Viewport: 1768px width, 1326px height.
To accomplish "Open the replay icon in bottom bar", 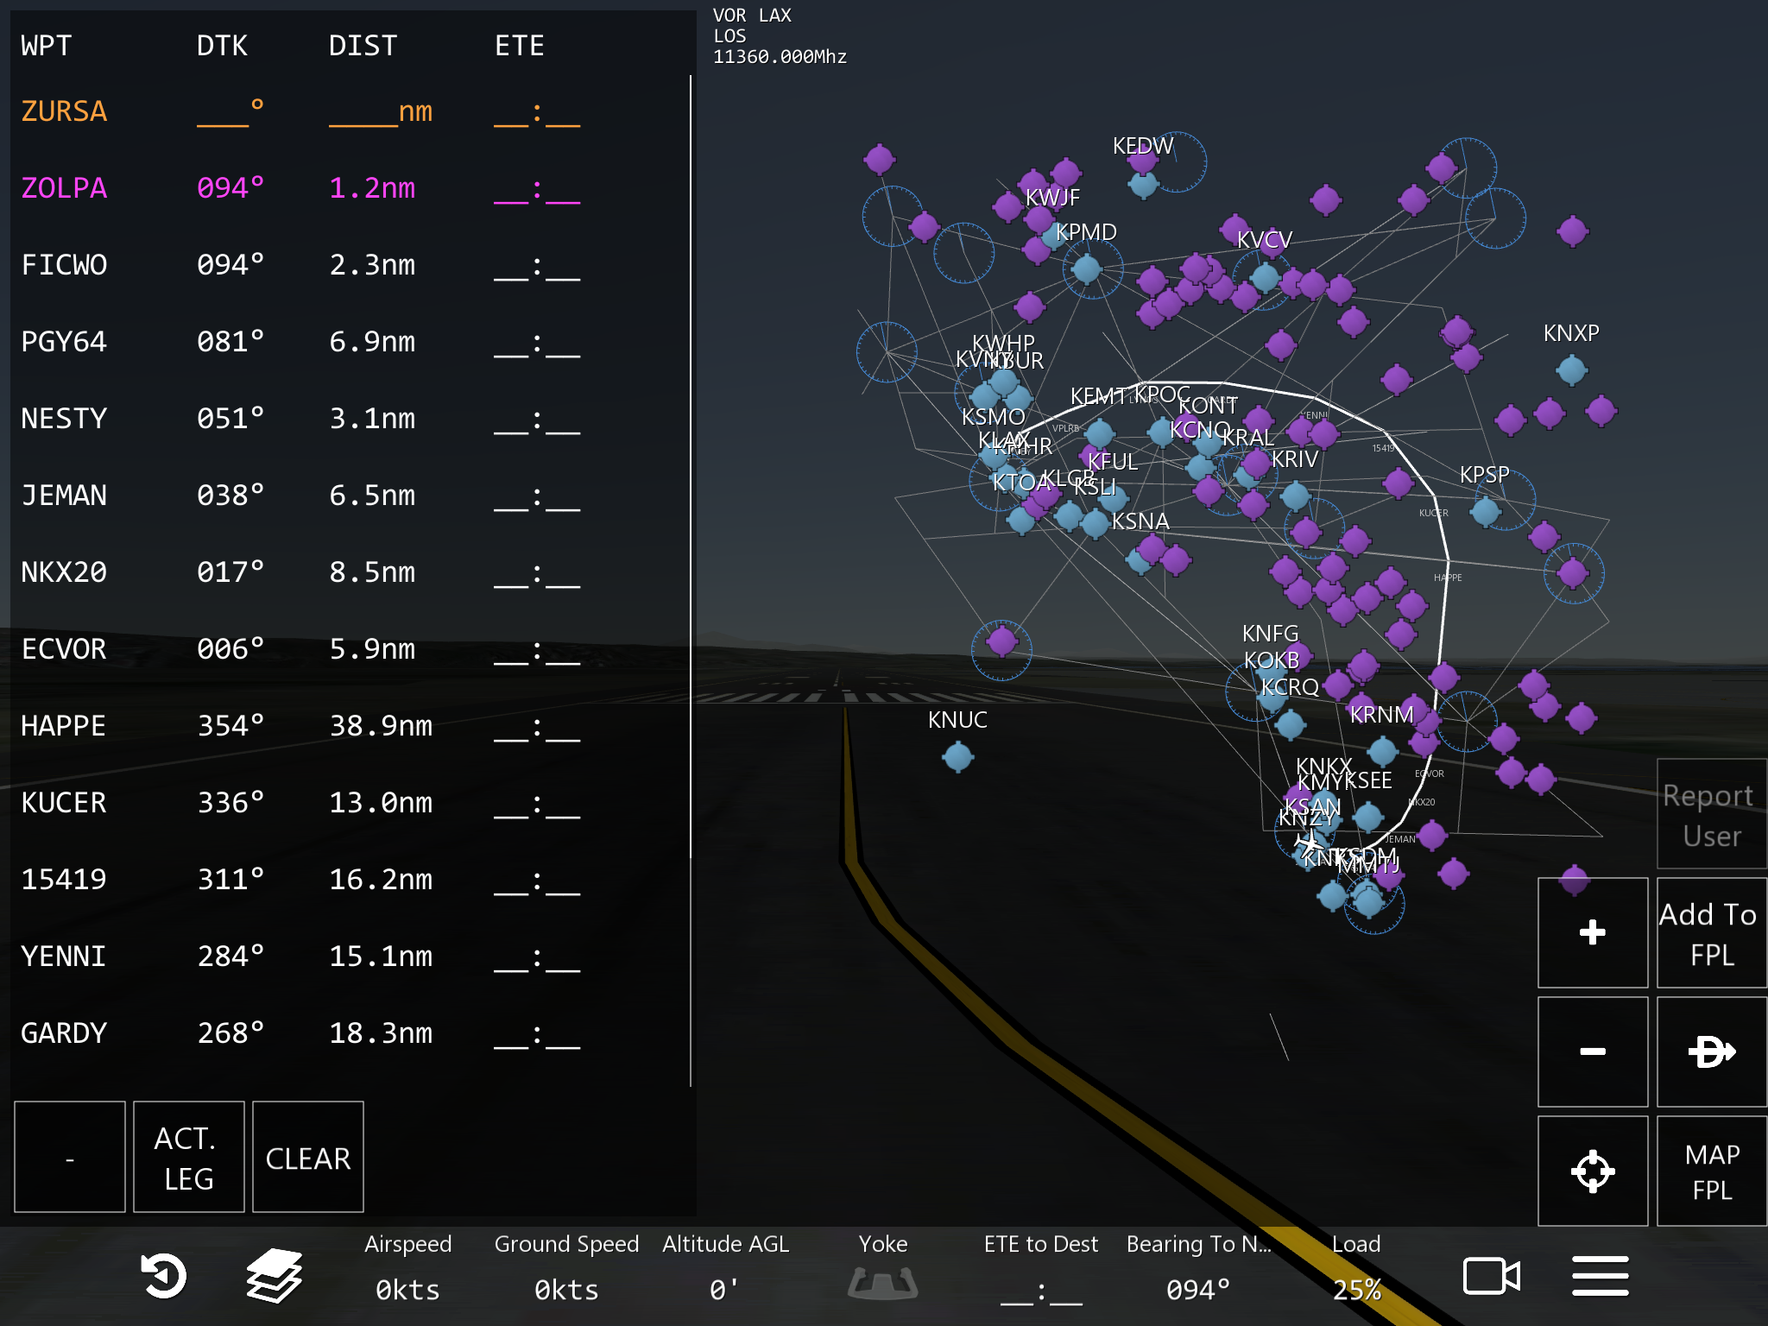I will click(x=163, y=1276).
